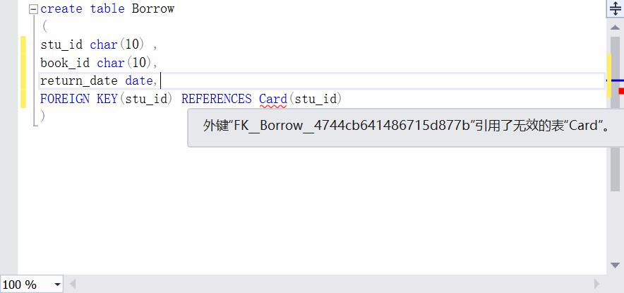The height and width of the screenshot is (293, 624).
Task: Click the horizontal scrollbar right arrow
Action: (x=596, y=285)
